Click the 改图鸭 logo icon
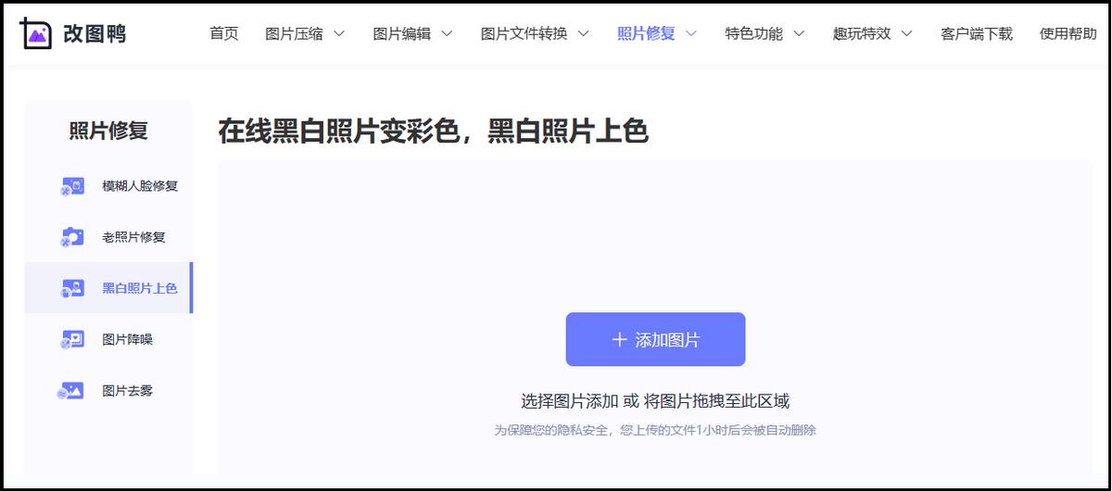 coord(36,34)
